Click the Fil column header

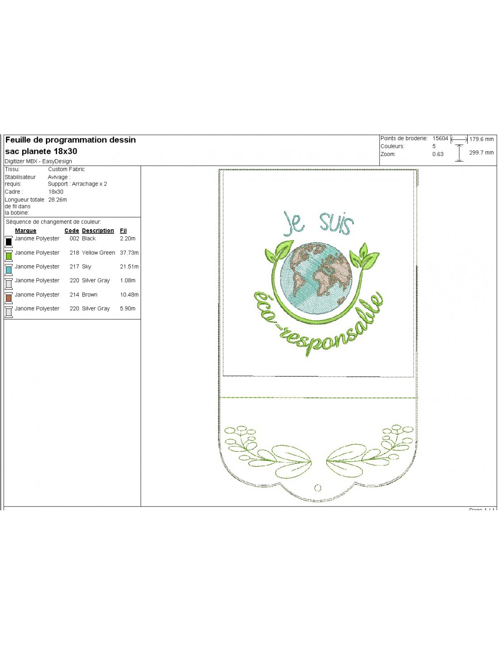point(123,231)
